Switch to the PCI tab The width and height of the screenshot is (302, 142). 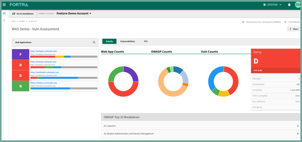click(x=146, y=41)
